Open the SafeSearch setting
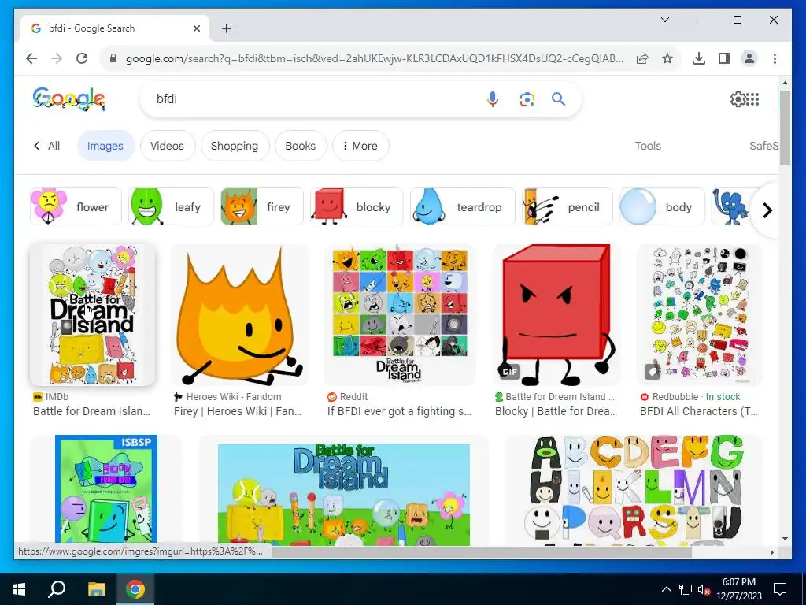The image size is (806, 605). 763,146
